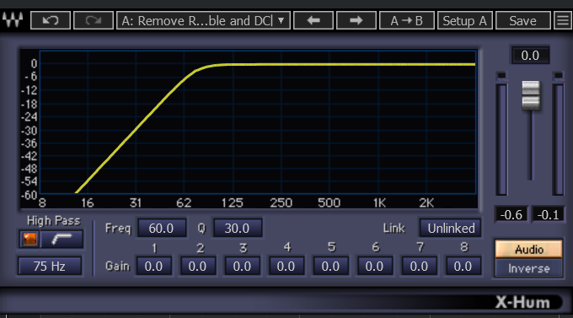Click harmonic 8 gain field
573x318 pixels.
pyautogui.click(x=463, y=266)
